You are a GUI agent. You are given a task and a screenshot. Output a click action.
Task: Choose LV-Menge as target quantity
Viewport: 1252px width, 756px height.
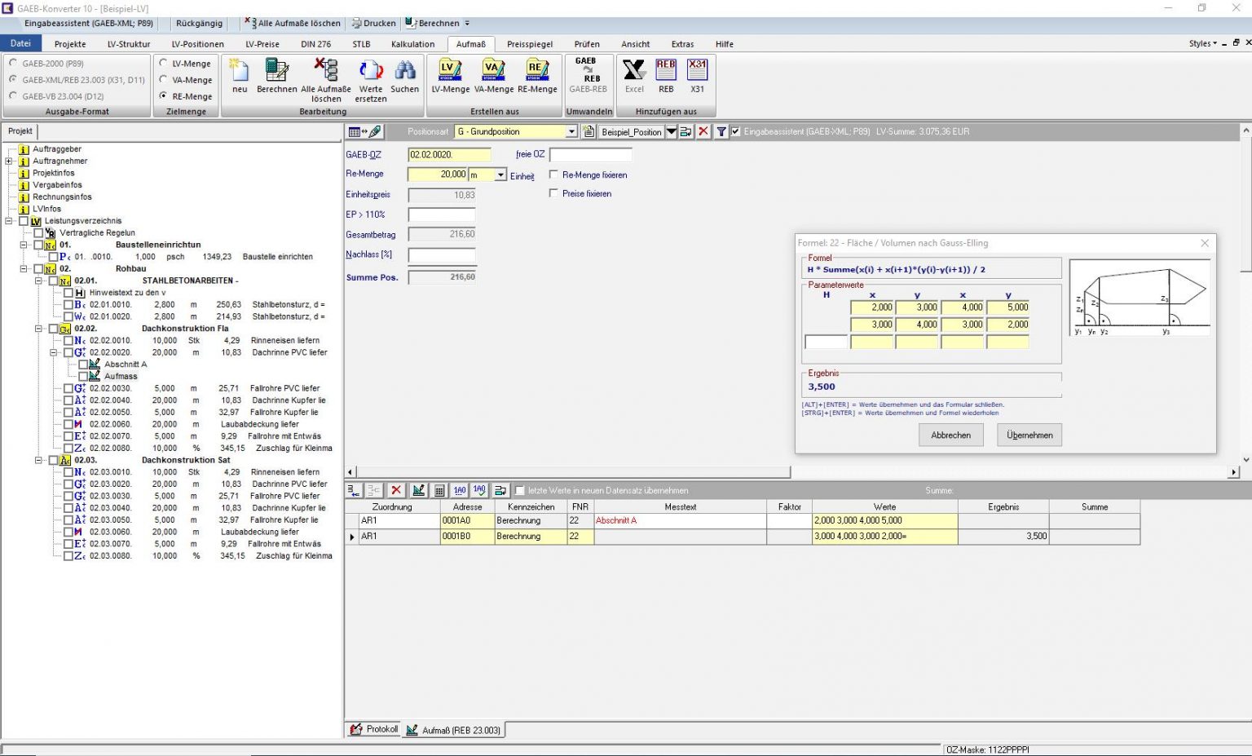[163, 63]
